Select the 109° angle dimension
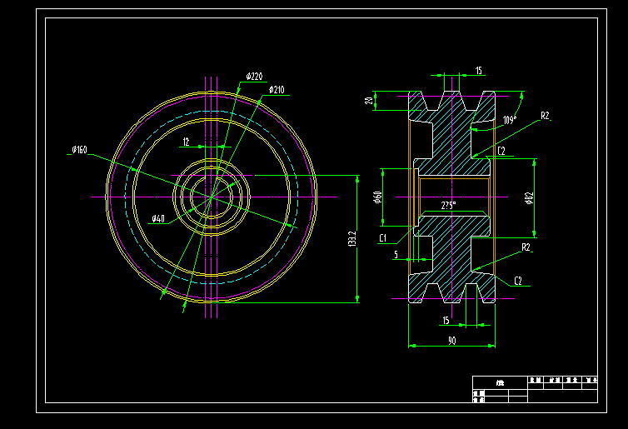 [510, 120]
